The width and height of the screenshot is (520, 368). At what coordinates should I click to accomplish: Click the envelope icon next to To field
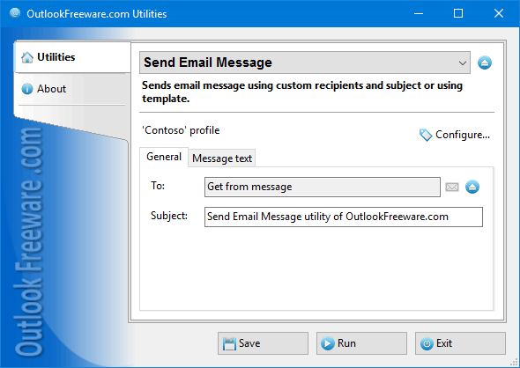(451, 188)
